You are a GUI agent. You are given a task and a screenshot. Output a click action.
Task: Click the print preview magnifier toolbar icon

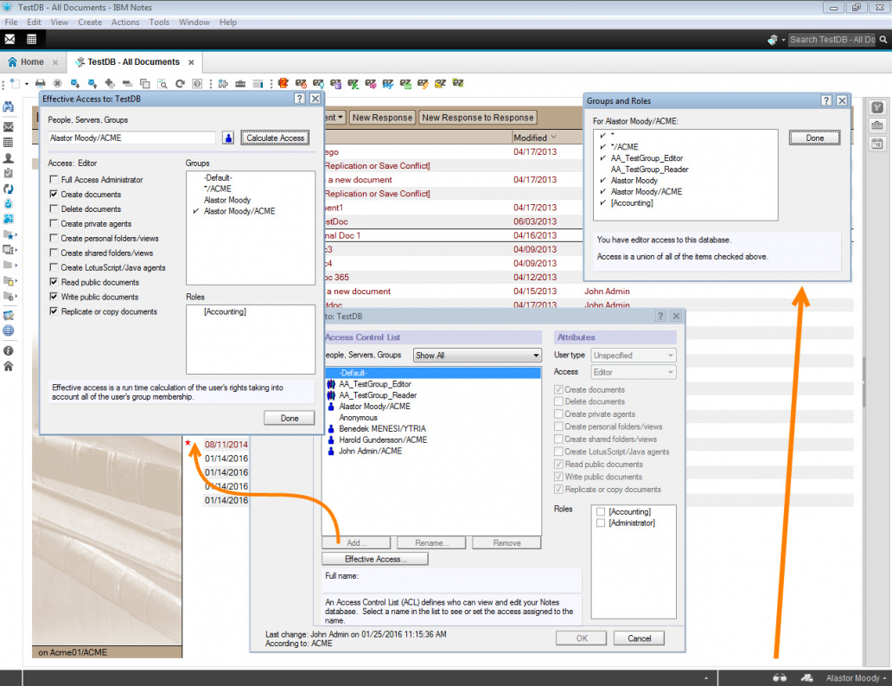[x=162, y=84]
